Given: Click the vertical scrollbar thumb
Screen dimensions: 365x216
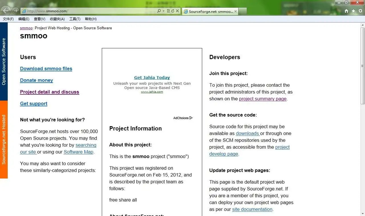Looking at the screenshot, I should click(362, 66).
